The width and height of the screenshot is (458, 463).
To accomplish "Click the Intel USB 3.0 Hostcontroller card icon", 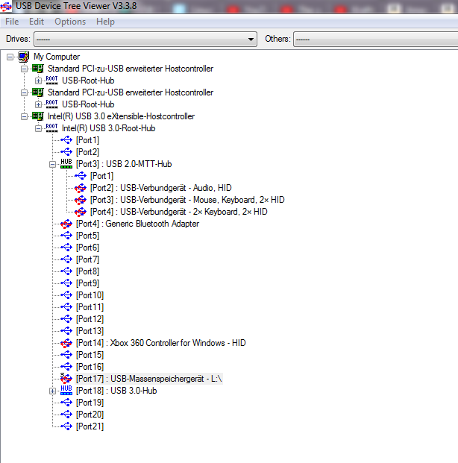I will [37, 116].
